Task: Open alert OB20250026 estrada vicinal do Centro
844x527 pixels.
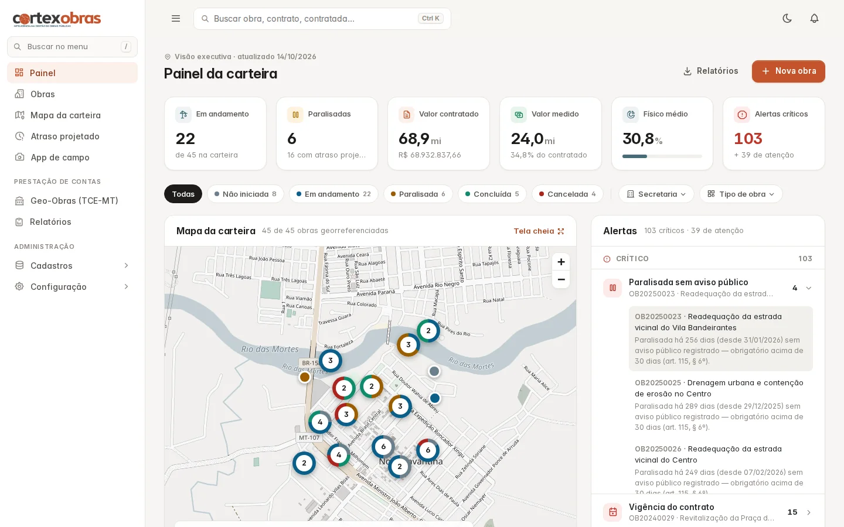Action: pyautogui.click(x=721, y=466)
